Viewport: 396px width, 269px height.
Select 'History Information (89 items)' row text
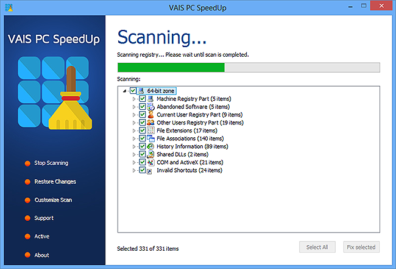click(193, 146)
